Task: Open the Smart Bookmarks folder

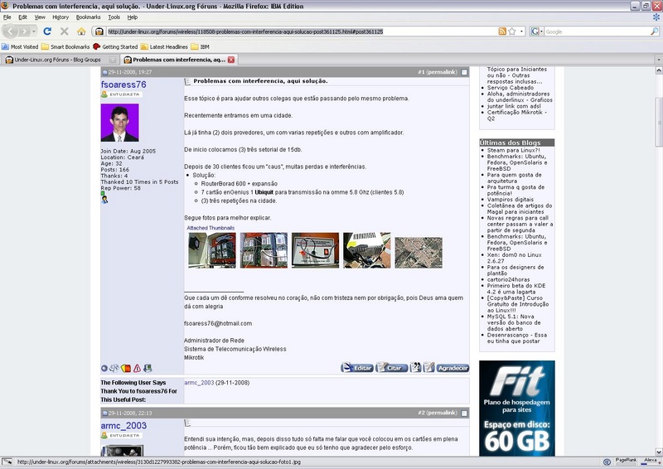Action: pyautogui.click(x=65, y=46)
